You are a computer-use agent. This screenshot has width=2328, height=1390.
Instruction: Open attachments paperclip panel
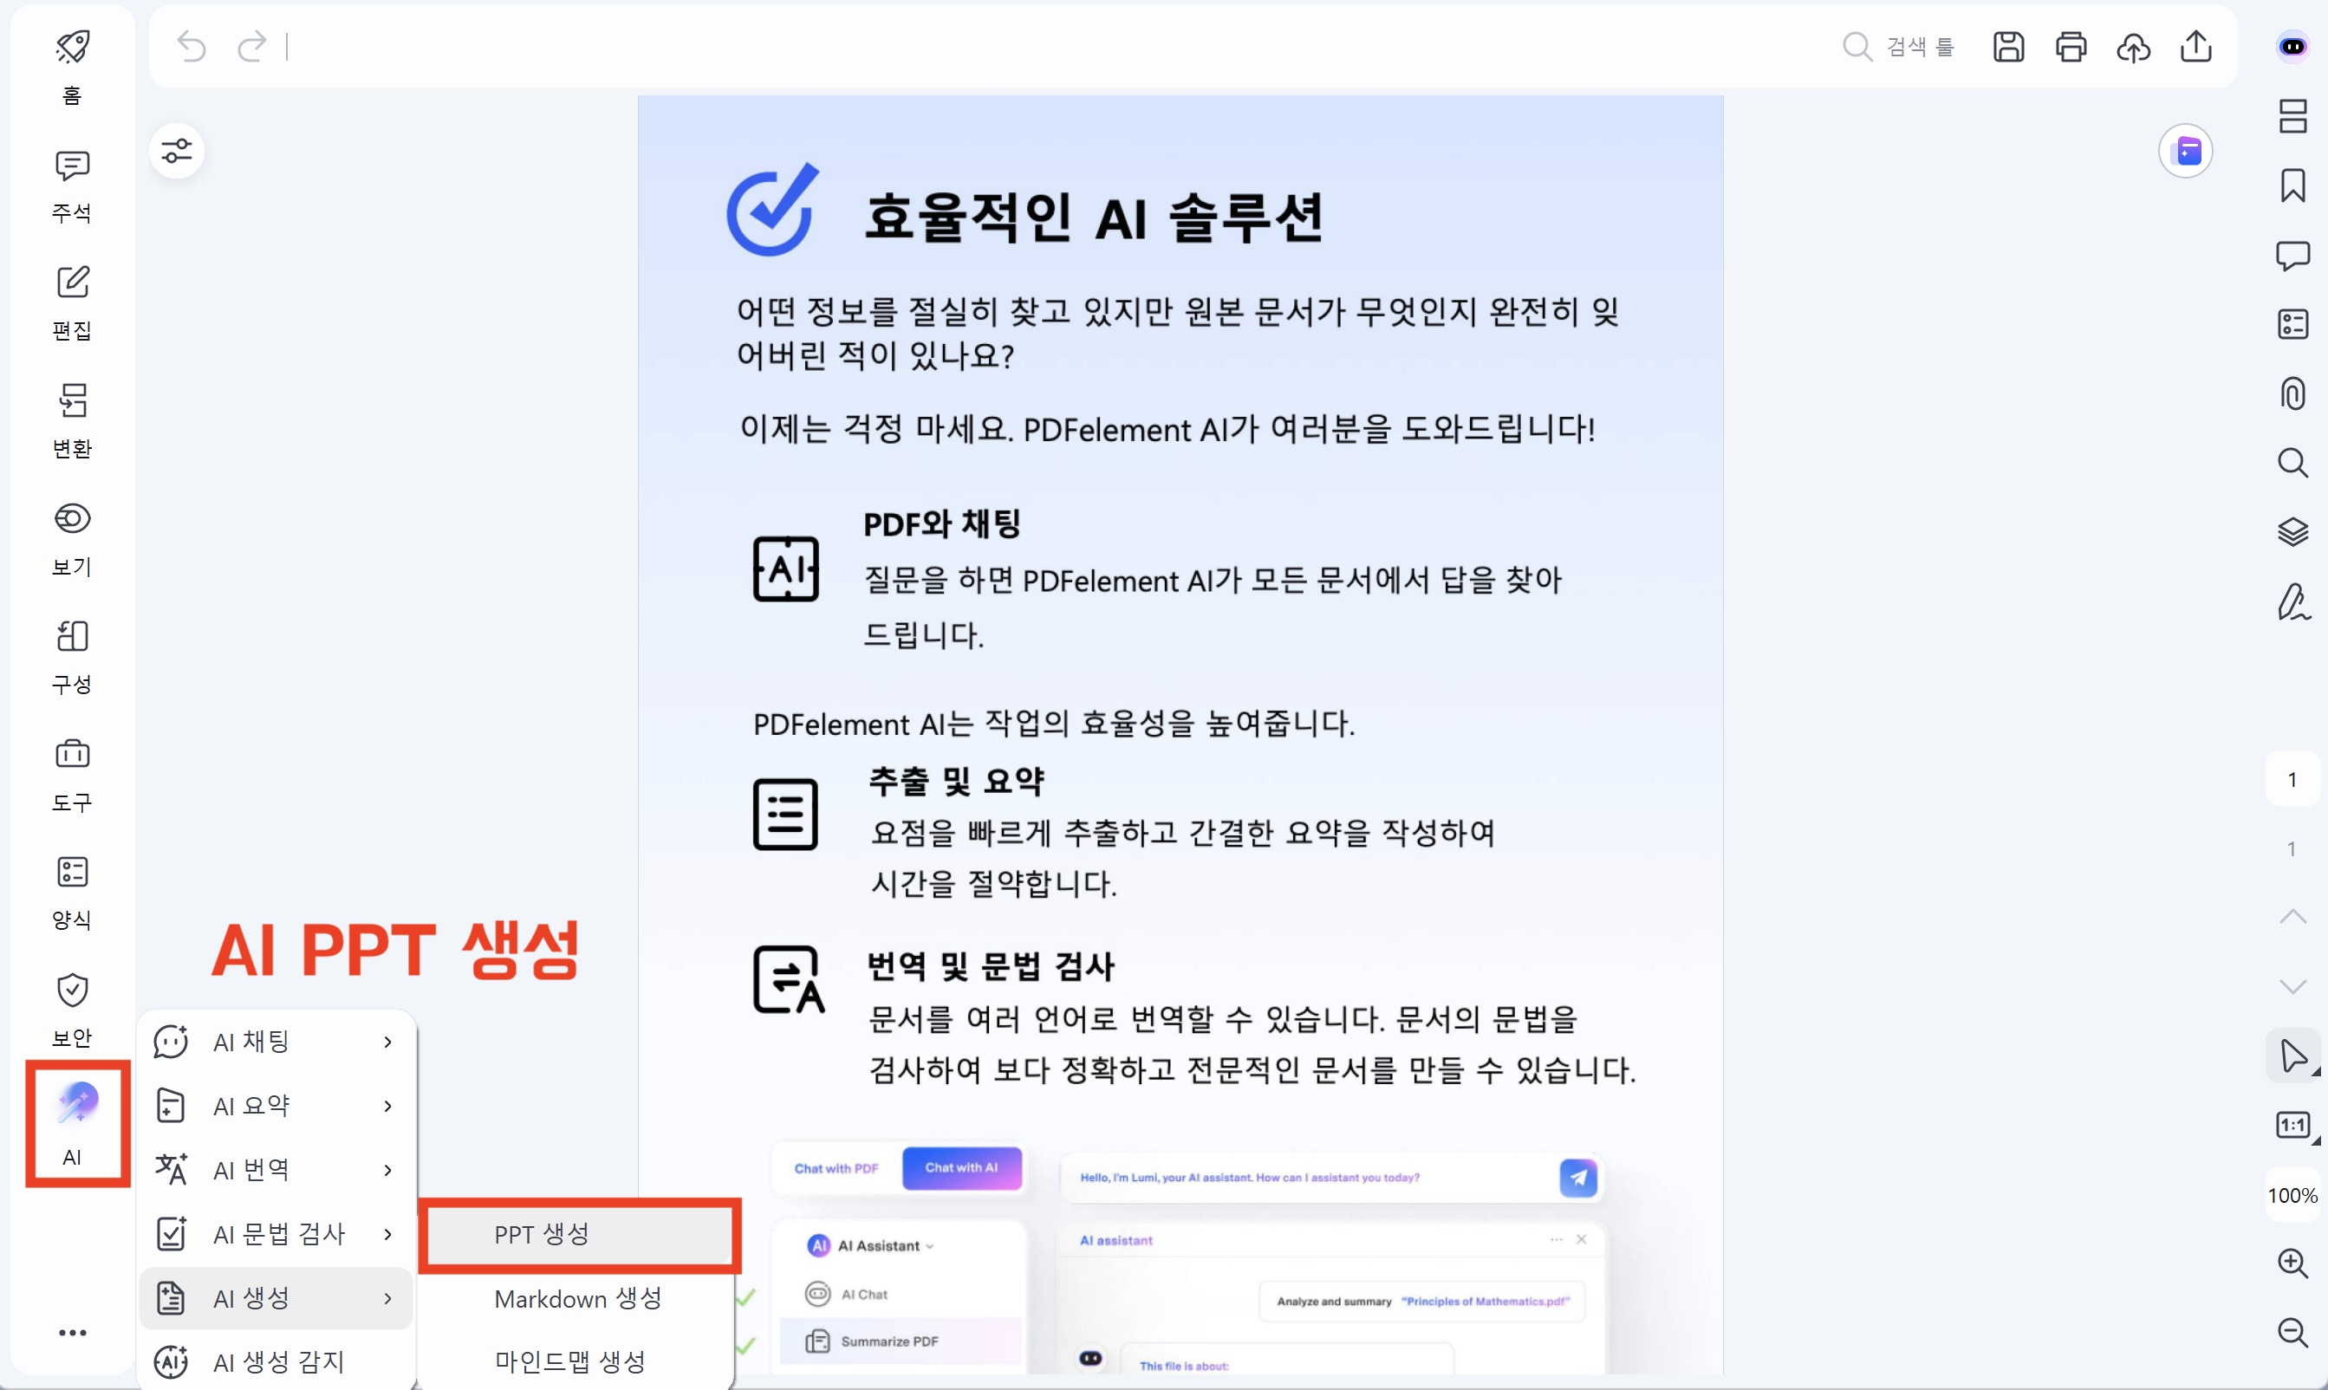(2292, 393)
